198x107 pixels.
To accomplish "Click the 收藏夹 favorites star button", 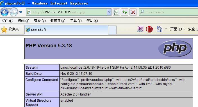I will coord(10,29).
